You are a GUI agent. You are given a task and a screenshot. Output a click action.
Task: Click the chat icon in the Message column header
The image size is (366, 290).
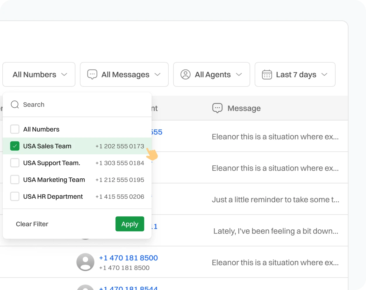[x=217, y=108]
